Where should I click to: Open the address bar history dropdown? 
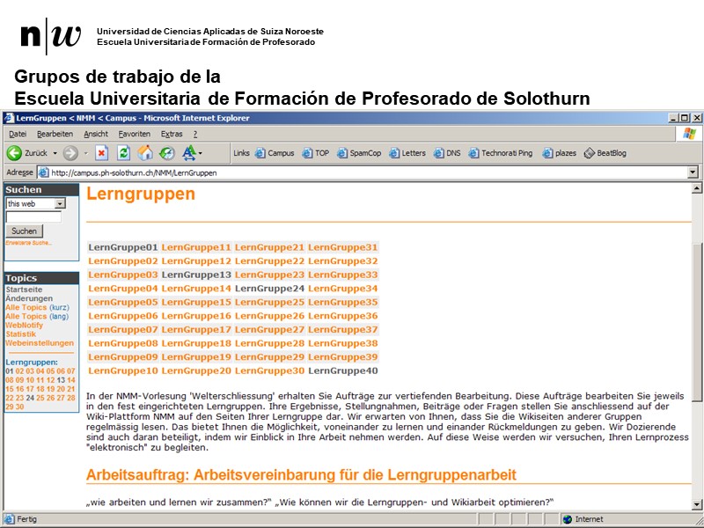692,172
